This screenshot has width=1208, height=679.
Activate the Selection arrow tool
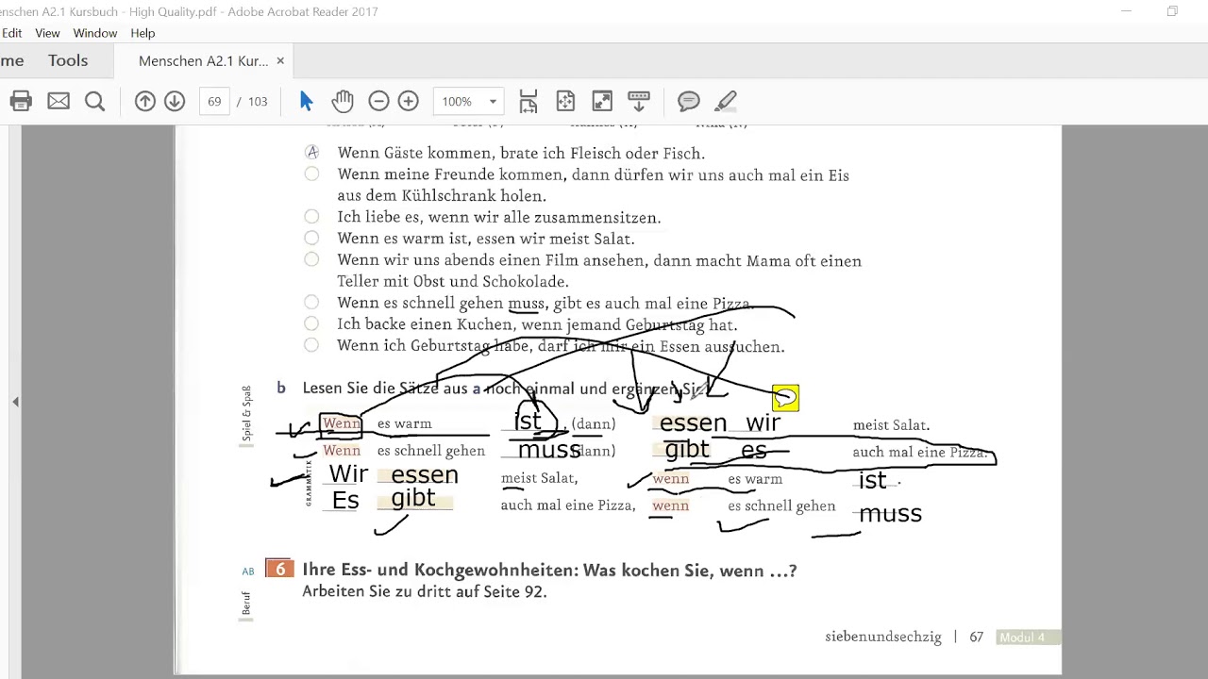(x=306, y=101)
